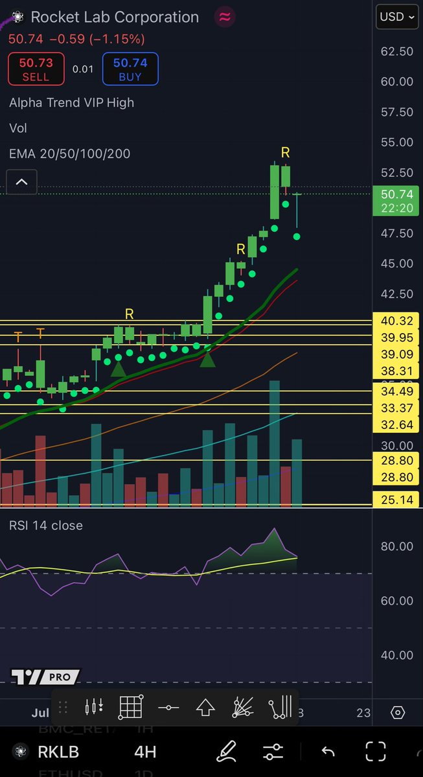Viewport: 423px width, 777px height.
Task: Select the 40.32 yellow price level label
Action: (396, 321)
